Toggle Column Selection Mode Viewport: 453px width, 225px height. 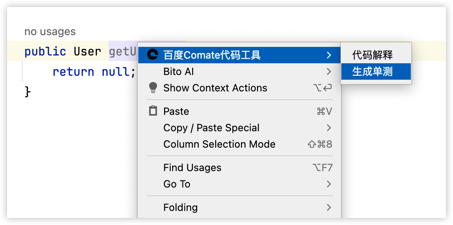pyautogui.click(x=239, y=144)
